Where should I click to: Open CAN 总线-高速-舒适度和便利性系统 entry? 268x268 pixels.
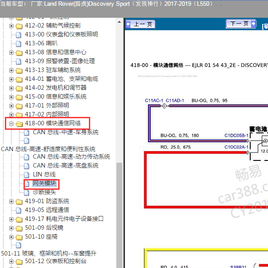48,149
